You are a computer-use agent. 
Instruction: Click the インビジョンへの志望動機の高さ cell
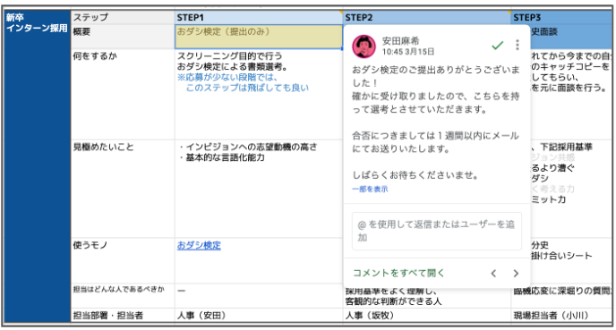[x=259, y=189]
